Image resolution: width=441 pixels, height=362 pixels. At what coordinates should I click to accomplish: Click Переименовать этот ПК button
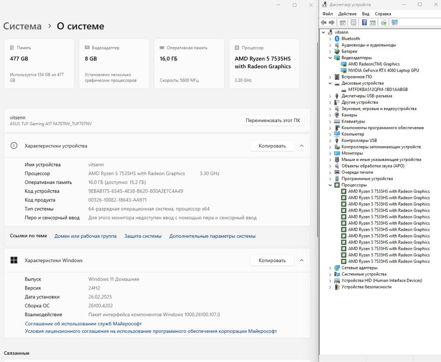273,120
